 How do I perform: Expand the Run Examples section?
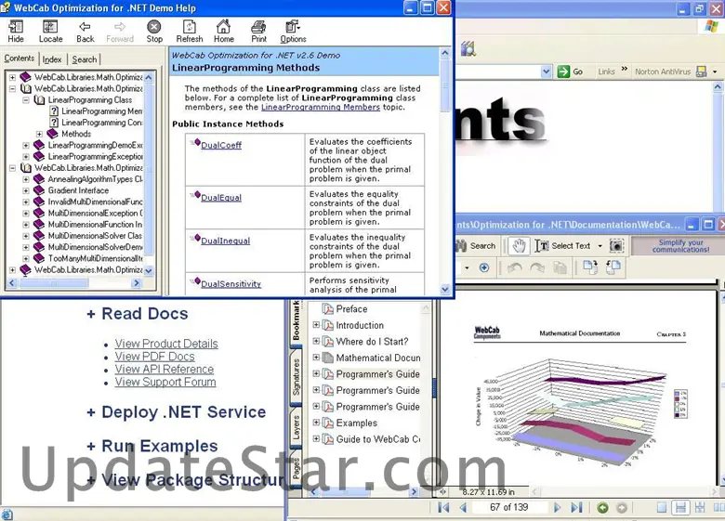152,446
